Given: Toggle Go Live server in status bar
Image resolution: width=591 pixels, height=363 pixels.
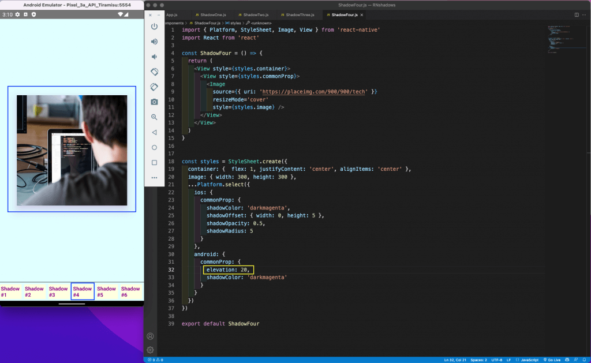Looking at the screenshot, I should point(552,360).
